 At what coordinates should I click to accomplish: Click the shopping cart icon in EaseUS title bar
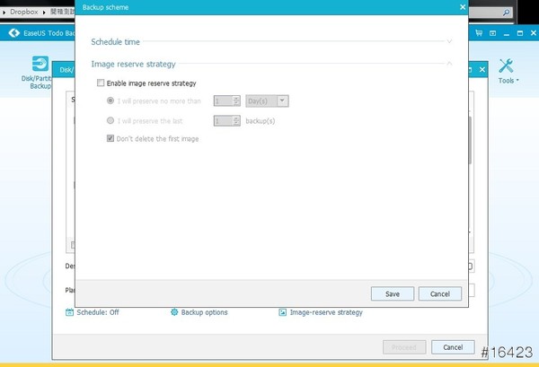coord(479,33)
